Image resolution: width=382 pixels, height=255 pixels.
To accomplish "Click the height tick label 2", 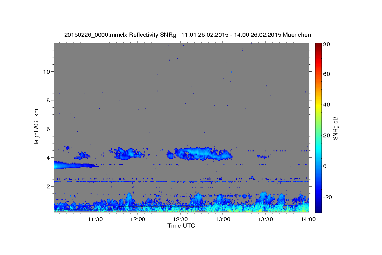I will coord(48,186).
